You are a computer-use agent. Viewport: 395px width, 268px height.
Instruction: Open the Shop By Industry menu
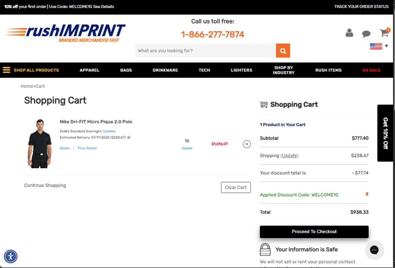coord(284,70)
